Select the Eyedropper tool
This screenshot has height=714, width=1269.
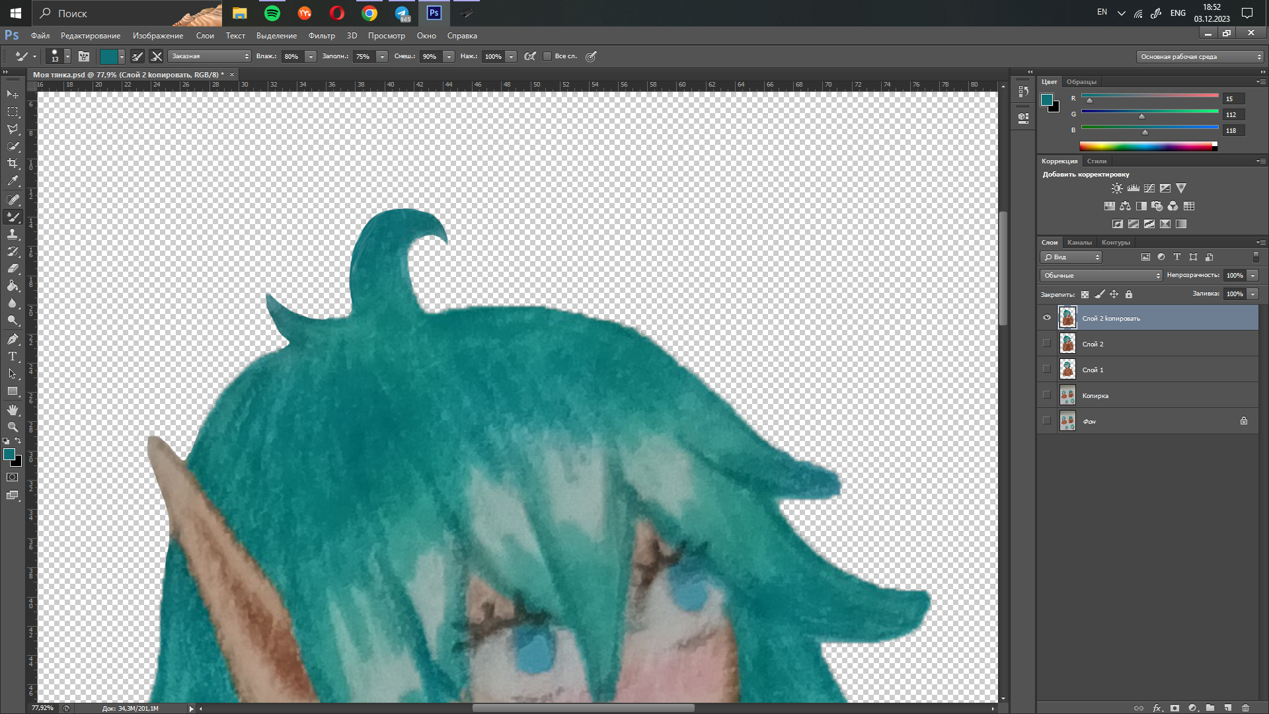tap(13, 180)
